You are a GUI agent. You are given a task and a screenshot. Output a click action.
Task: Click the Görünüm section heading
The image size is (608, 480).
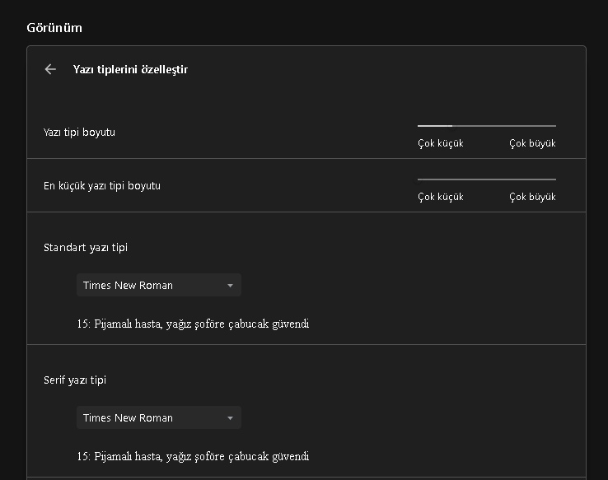(x=54, y=28)
